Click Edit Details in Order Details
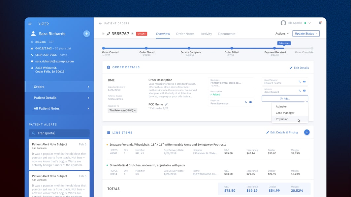The width and height of the screenshot is (351, 197). point(299,68)
